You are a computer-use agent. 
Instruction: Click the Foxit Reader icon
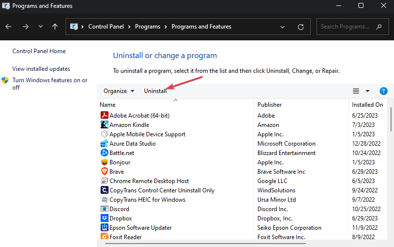click(x=104, y=236)
